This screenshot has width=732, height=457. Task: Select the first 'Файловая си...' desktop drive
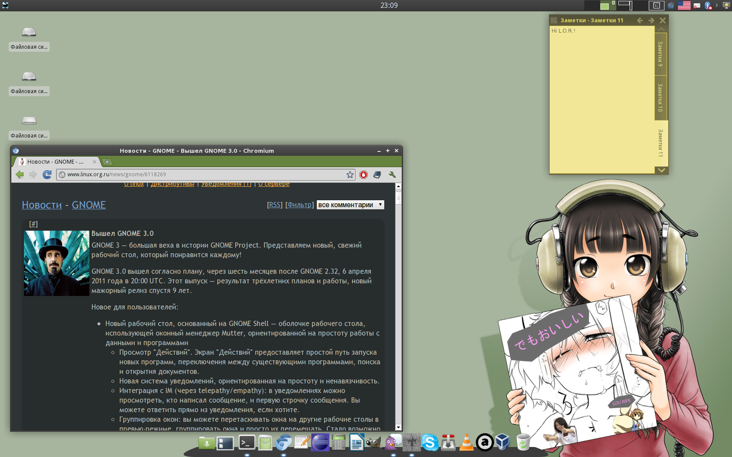pyautogui.click(x=29, y=38)
